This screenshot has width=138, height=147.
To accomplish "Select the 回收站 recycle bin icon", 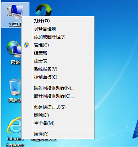I will click(15, 91).
